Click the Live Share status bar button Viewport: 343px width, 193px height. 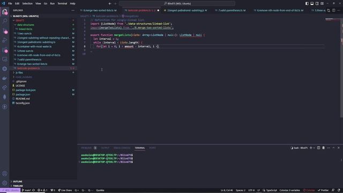[x=65, y=190]
